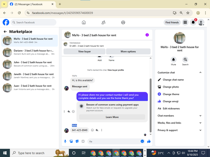Expand Media, files and links section

(179, 123)
